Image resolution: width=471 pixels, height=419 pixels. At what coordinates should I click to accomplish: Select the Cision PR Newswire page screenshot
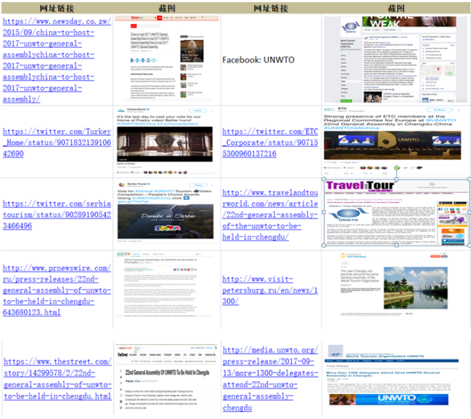click(164, 284)
